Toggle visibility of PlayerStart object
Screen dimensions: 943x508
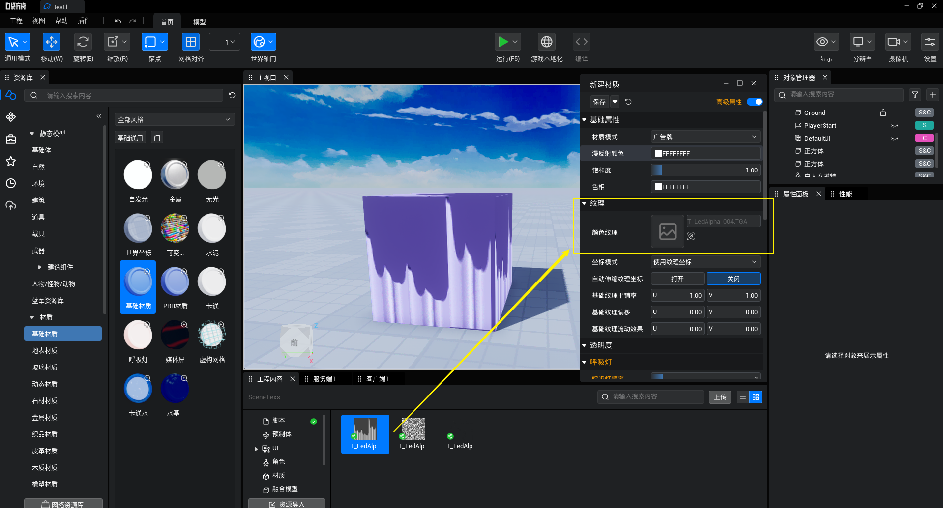[895, 126]
